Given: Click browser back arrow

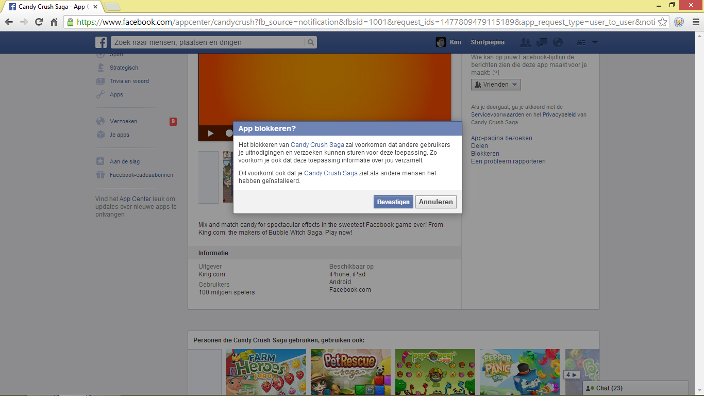Looking at the screenshot, I should click(x=9, y=22).
